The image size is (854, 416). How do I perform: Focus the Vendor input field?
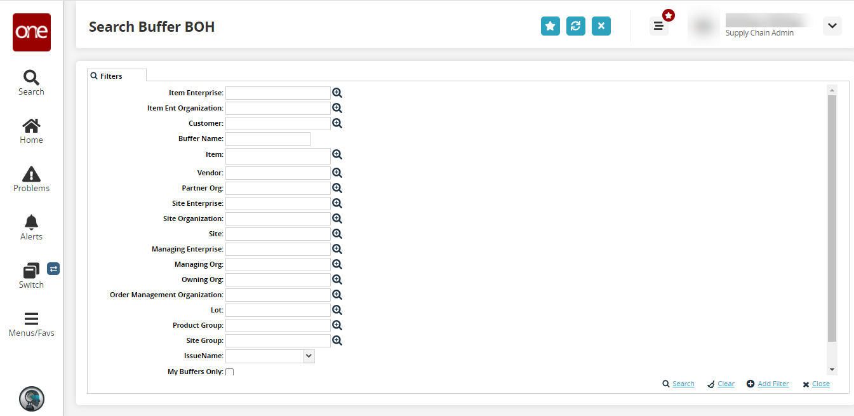[x=278, y=173]
